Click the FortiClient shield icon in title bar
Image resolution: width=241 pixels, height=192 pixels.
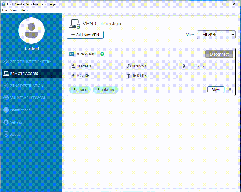click(x=4, y=4)
